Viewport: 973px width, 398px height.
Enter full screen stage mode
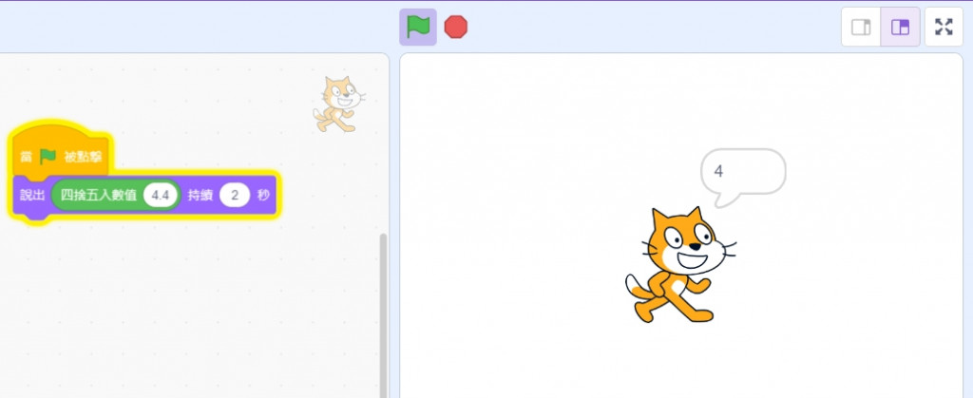click(x=944, y=28)
